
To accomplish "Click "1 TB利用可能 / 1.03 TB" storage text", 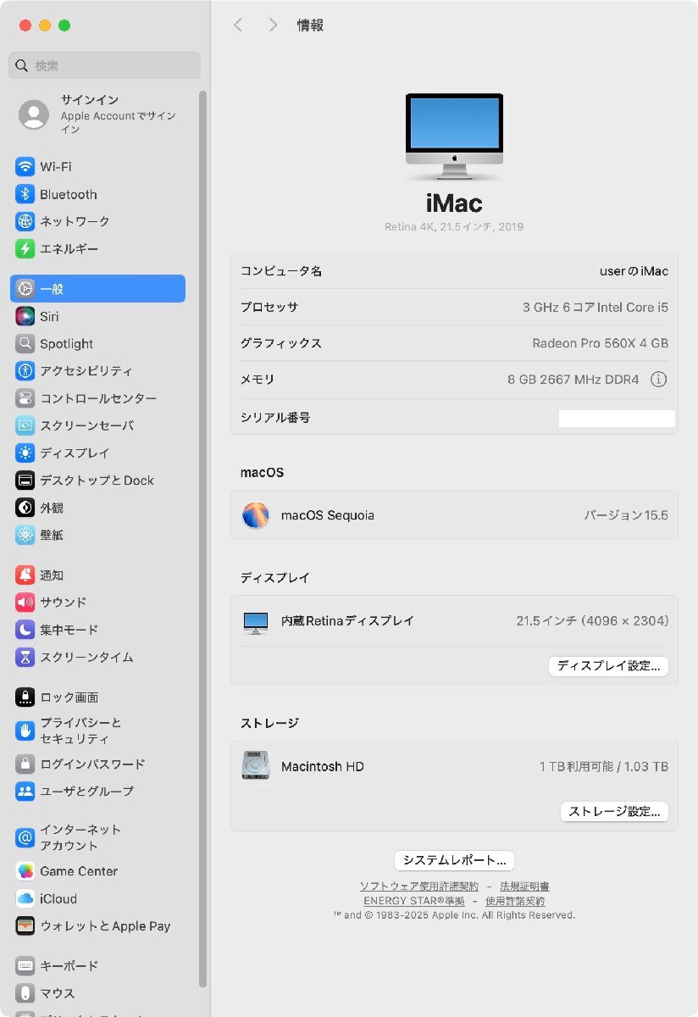I will coord(604,767).
